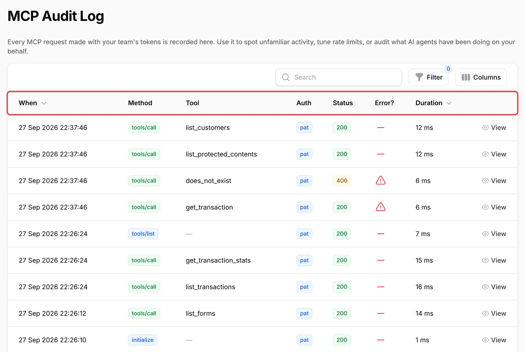Sort by the When column chevron
525x352 pixels.
(44, 103)
